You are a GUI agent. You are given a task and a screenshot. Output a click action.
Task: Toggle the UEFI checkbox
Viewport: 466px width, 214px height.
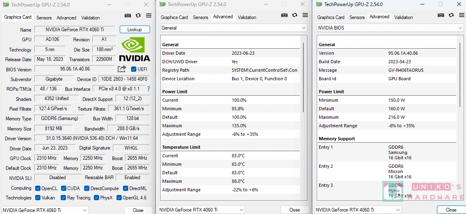133,69
